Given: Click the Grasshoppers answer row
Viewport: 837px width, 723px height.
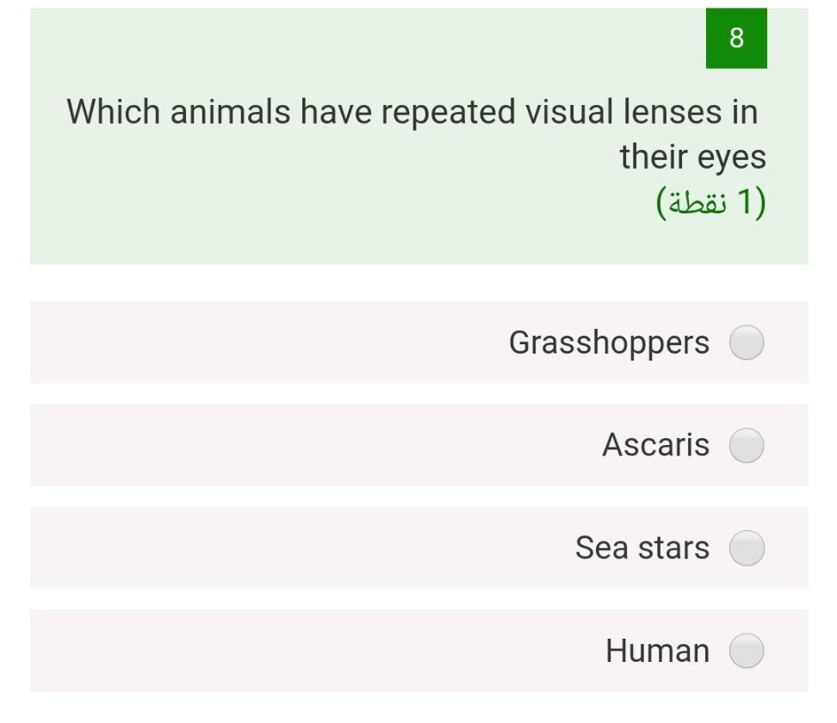Looking at the screenshot, I should pos(419,343).
